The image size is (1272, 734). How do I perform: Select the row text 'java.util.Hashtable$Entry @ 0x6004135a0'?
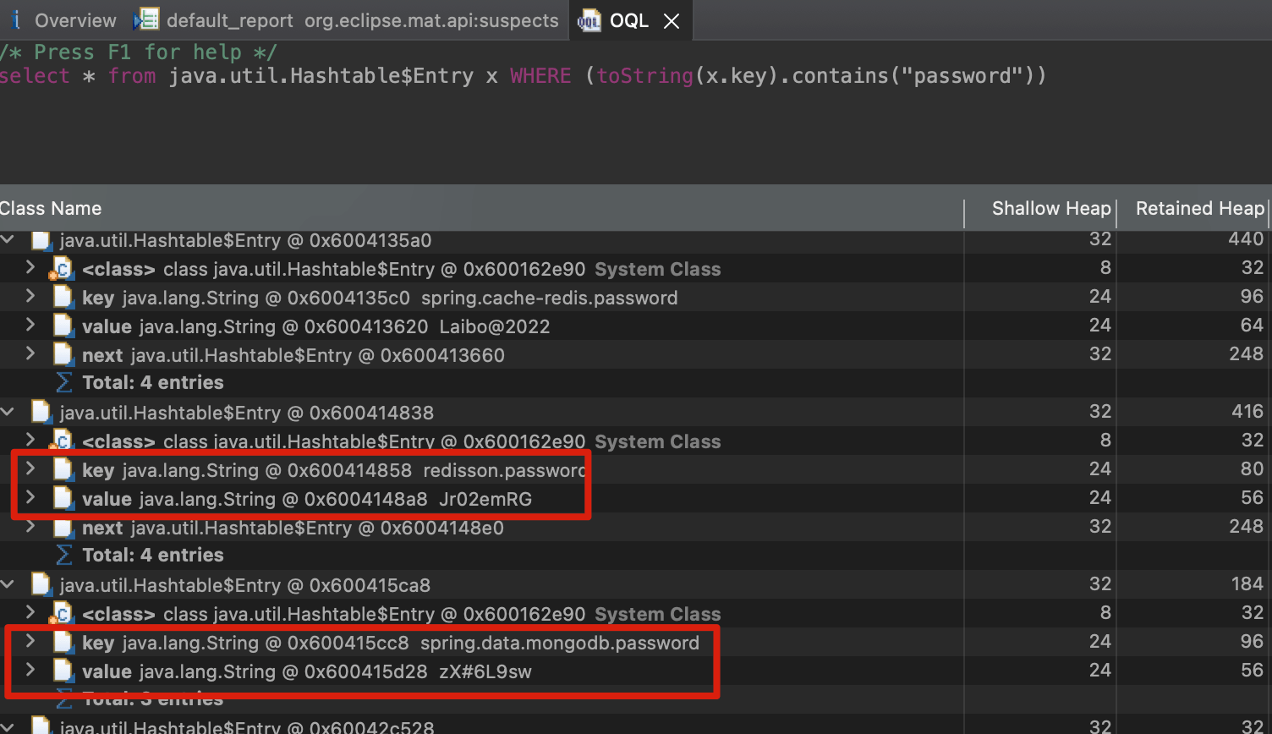245,240
